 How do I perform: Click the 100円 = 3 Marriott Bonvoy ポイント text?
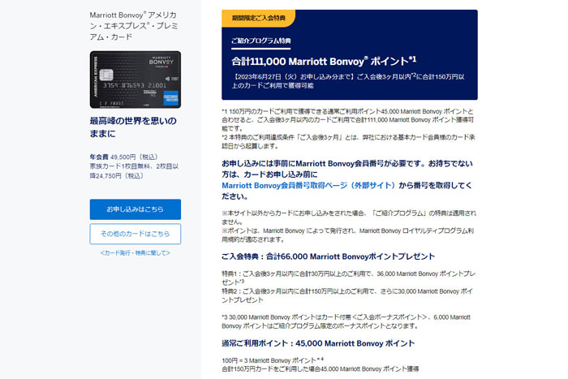[273, 360]
